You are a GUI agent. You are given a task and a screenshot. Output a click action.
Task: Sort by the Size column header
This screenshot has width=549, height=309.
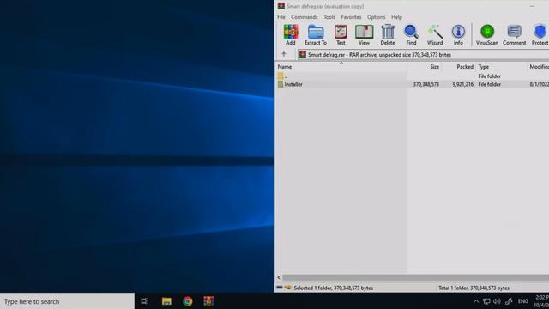point(424,67)
